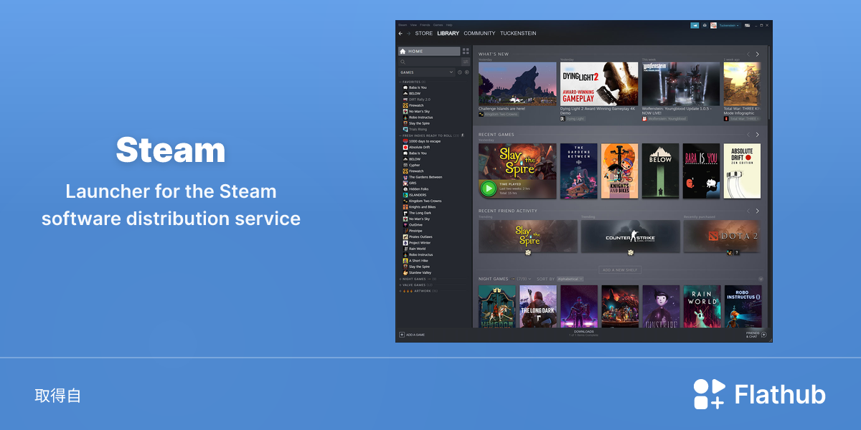The width and height of the screenshot is (861, 430).
Task: Select Pirates Outlaws in sidebar
Action: tap(418, 236)
